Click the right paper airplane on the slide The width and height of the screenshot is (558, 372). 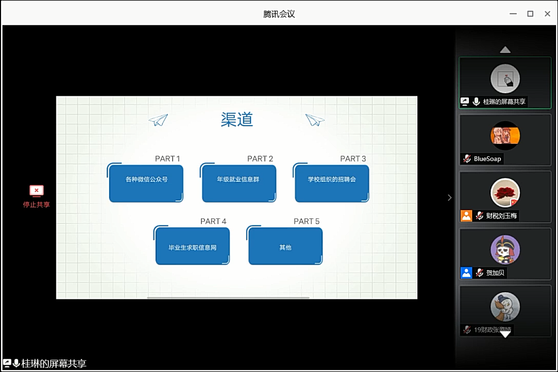coord(314,120)
